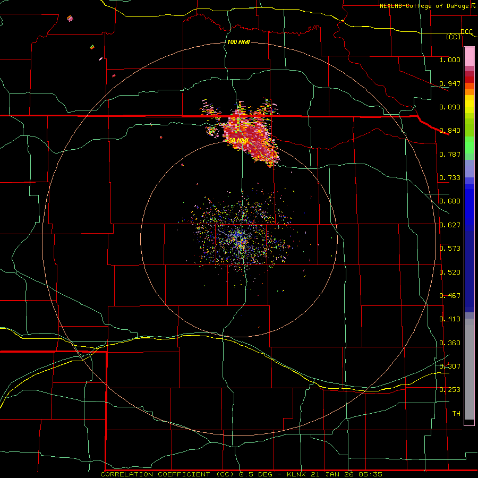Pick the bright green segment of color bar
This screenshot has height=478, width=478.
coord(469,145)
